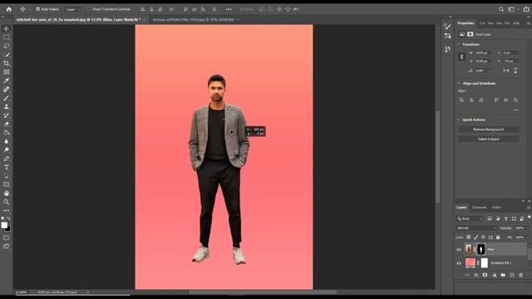Delete layer with the trash icon
This screenshot has height=299, width=532.
pyautogui.click(x=521, y=275)
